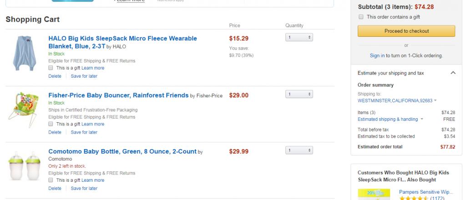Open the Comotomo Baby Bottle product title link
Image resolution: width=466 pixels, height=200 pixels.
[122, 151]
